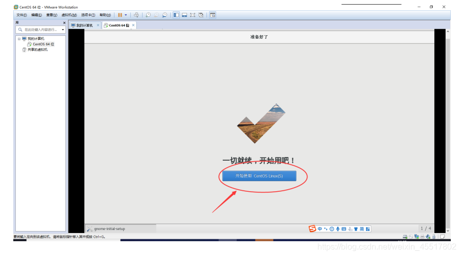Open the power options dropdown arrow
The image size is (461, 256).
[x=126, y=15]
